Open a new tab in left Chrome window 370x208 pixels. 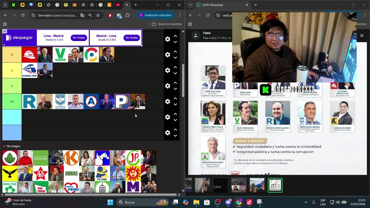[x=136, y=5]
